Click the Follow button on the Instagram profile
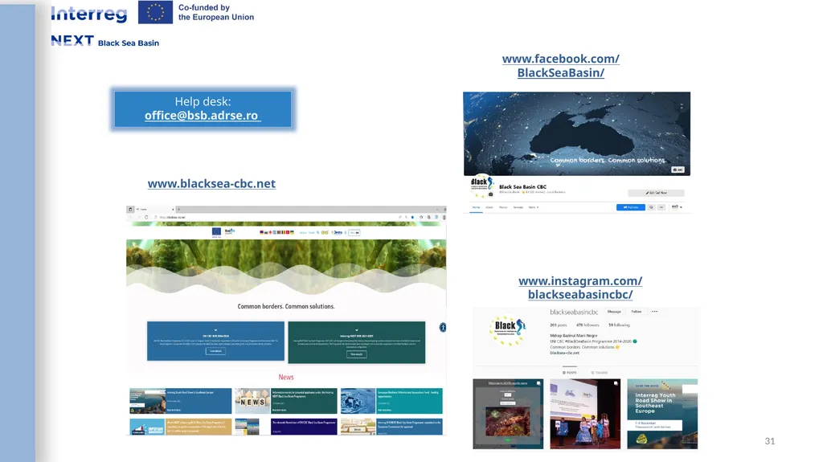823x462 pixels. [x=637, y=312]
